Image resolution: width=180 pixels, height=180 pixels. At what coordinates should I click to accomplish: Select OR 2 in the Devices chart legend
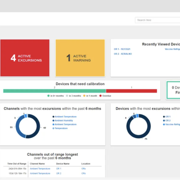[x=168, y=120]
